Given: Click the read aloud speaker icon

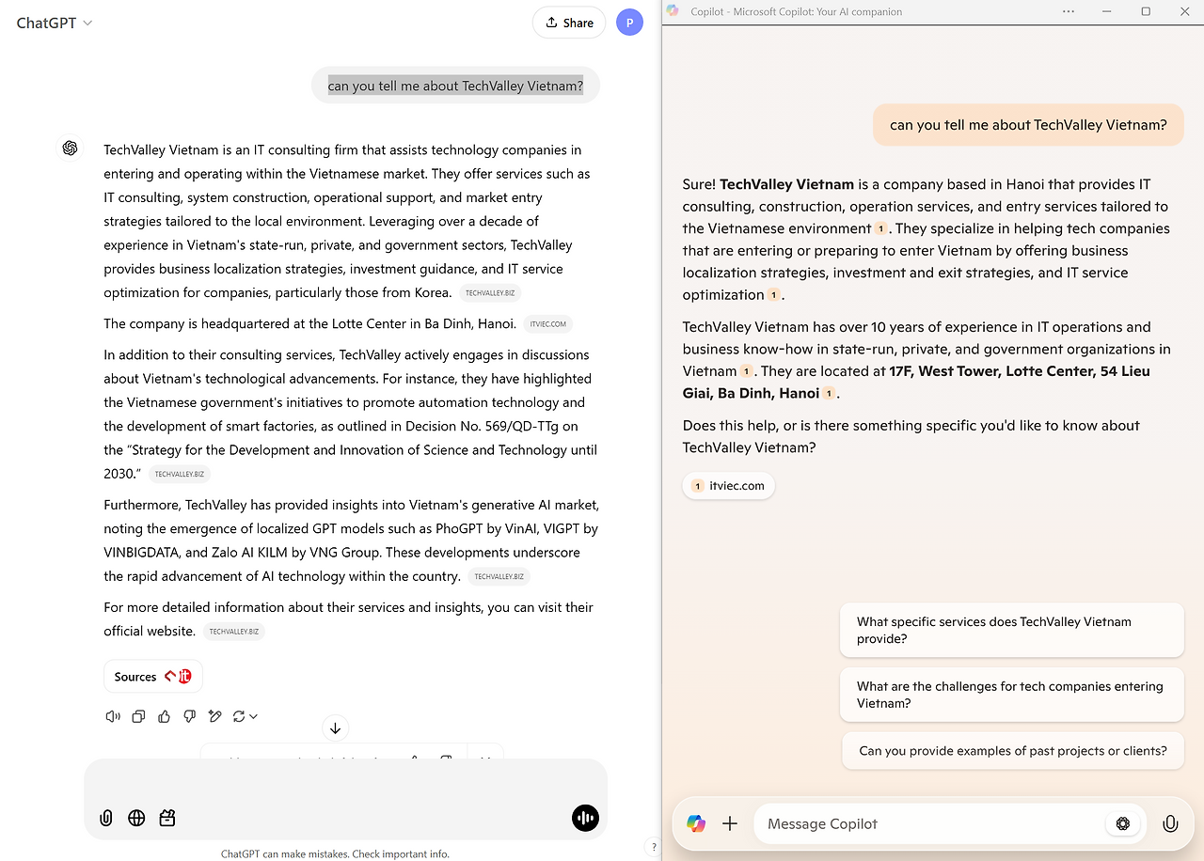Looking at the screenshot, I should (112, 716).
